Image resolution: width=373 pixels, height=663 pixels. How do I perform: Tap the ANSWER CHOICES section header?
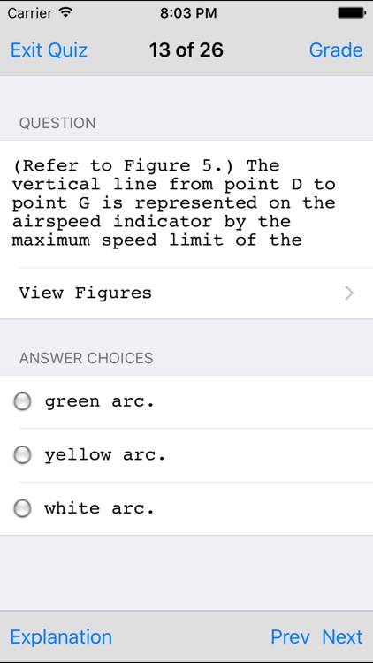tap(87, 358)
